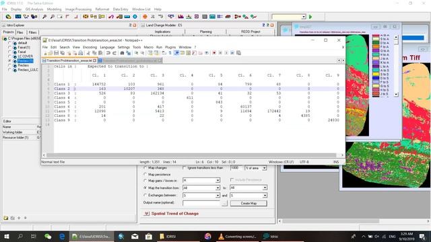The width and height of the screenshot is (431, 242).
Task: Click browse button beside Output name field
Action: [224, 203]
